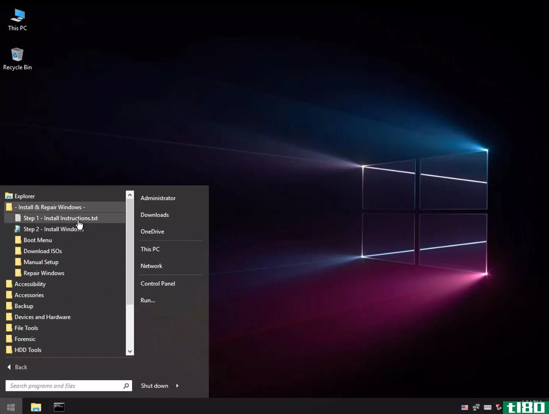Click the network tray icon
549x414 pixels.
pyautogui.click(x=476, y=407)
